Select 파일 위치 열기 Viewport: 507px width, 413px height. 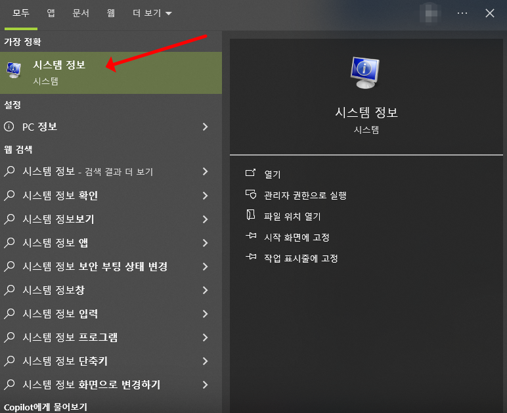292,216
